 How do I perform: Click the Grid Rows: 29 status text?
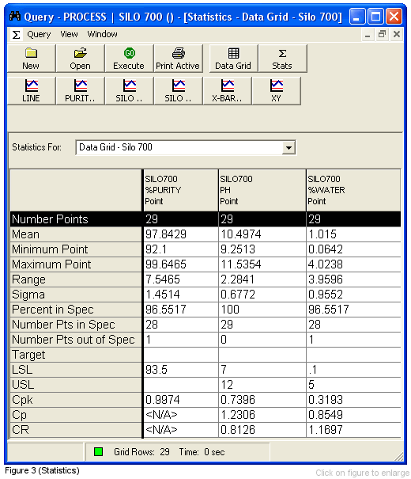tap(141, 452)
